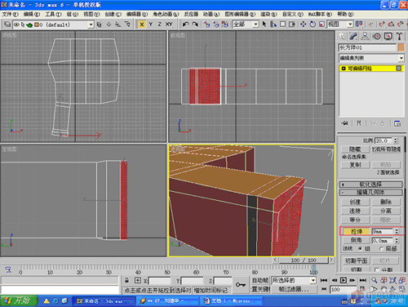Image resolution: width=408 pixels, height=307 pixels.
Task: Click the 开始 Start button on taskbar
Action: tap(19, 301)
